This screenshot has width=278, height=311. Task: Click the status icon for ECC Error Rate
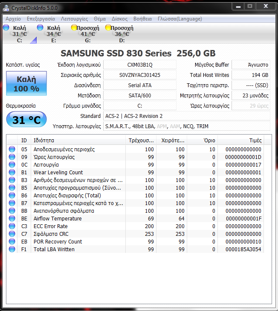[x=12, y=226]
